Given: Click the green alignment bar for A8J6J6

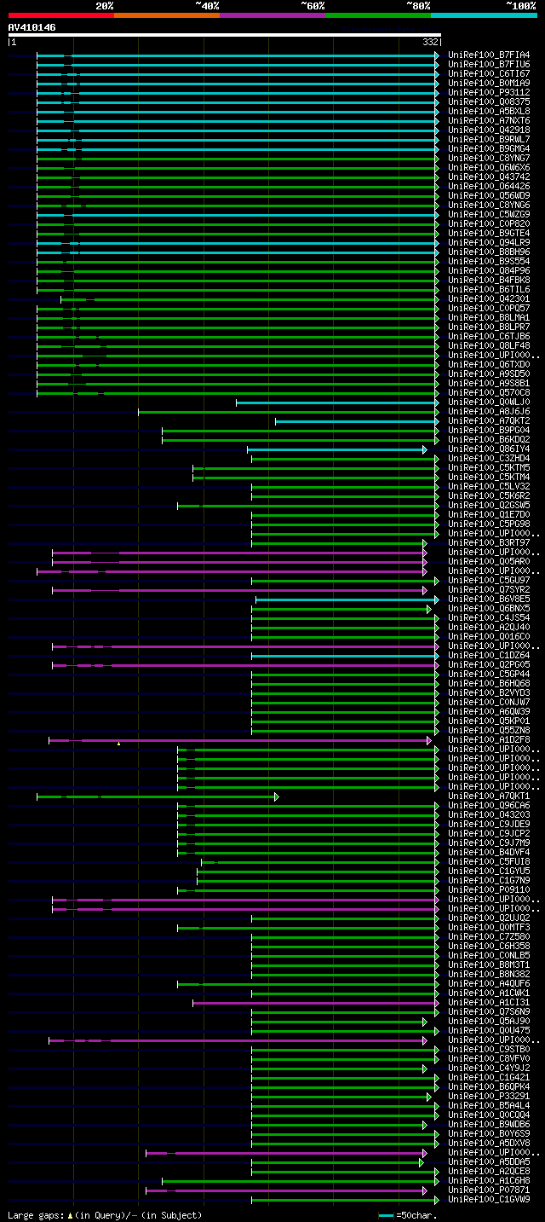Looking at the screenshot, I should click(x=289, y=411).
